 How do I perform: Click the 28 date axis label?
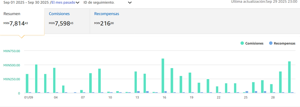pos(273,97)
